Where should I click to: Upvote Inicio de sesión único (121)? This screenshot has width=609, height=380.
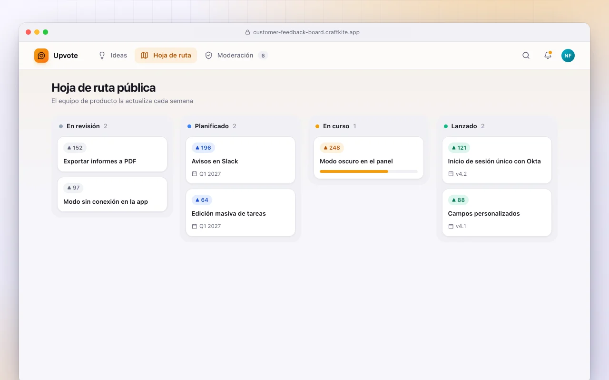pyautogui.click(x=459, y=148)
